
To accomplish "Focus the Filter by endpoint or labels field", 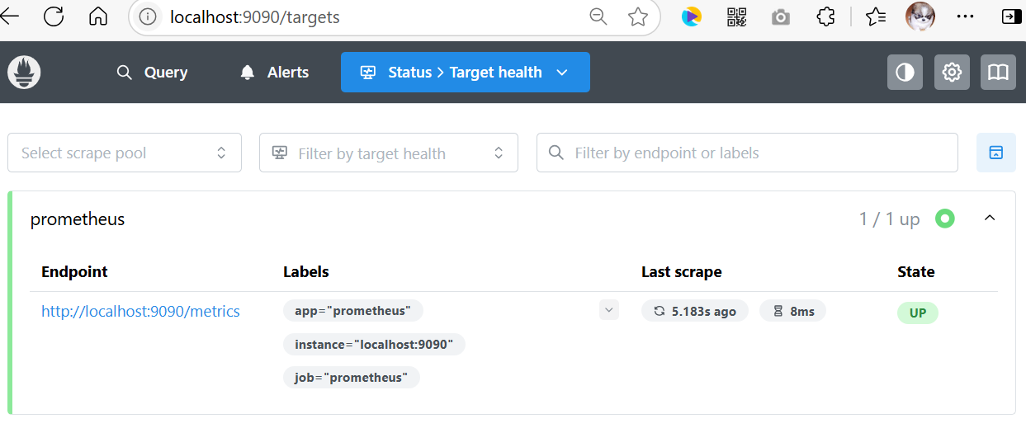I will pos(747,153).
